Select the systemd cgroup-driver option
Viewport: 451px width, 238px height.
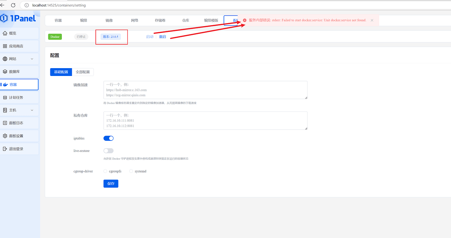point(131,171)
